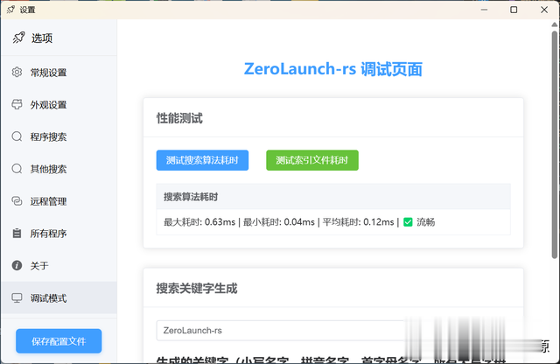Click the 性能测试 card title
The height and width of the screenshot is (364, 560).
(x=179, y=118)
